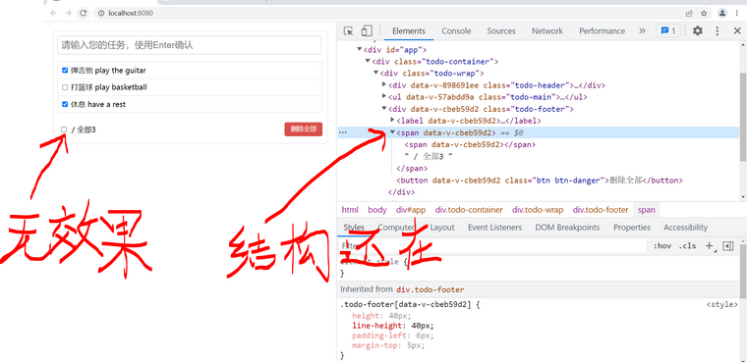747x362 pixels.
Task: Select div#app in the breadcrumb bar
Action: click(411, 210)
